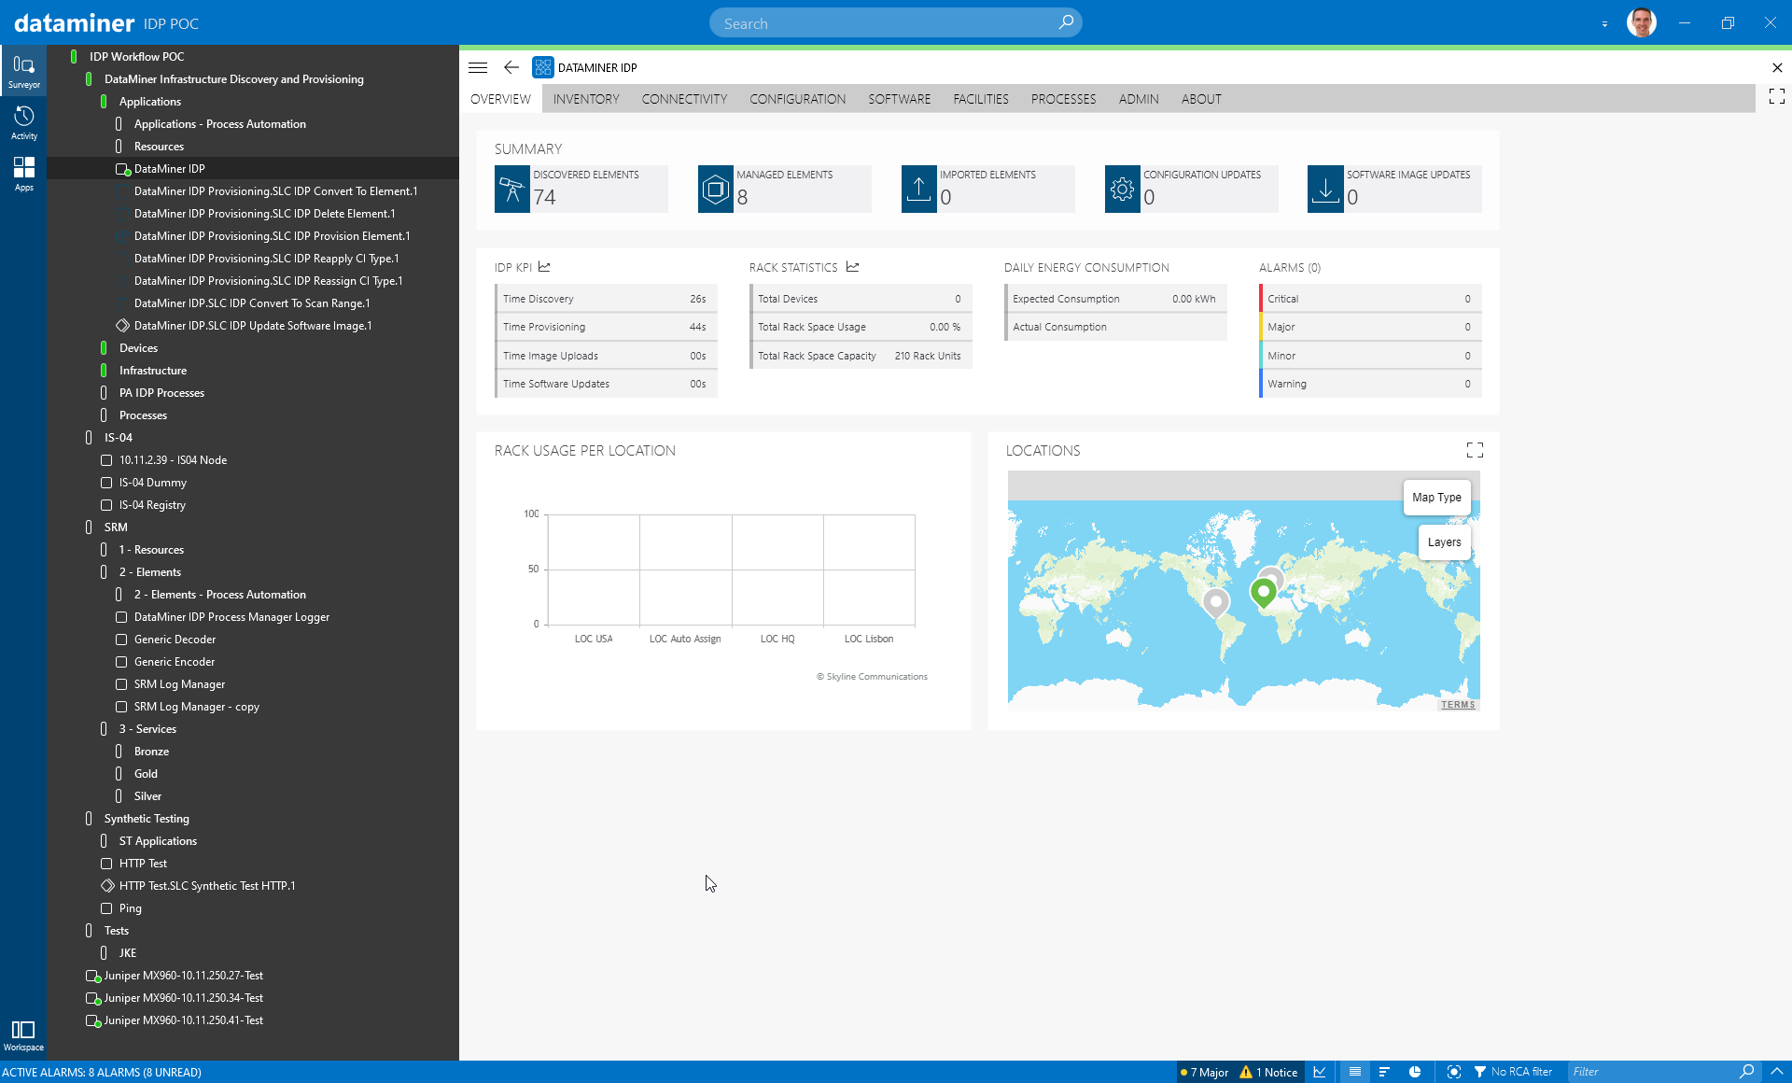The image size is (1792, 1083).
Task: Click the user profile avatar
Action: [x=1642, y=22]
